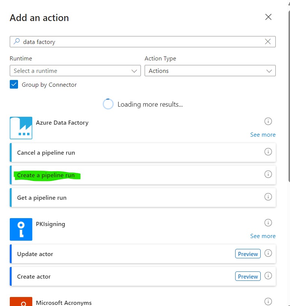Clear the data factory search text
The image size is (290, 306).
268,41
